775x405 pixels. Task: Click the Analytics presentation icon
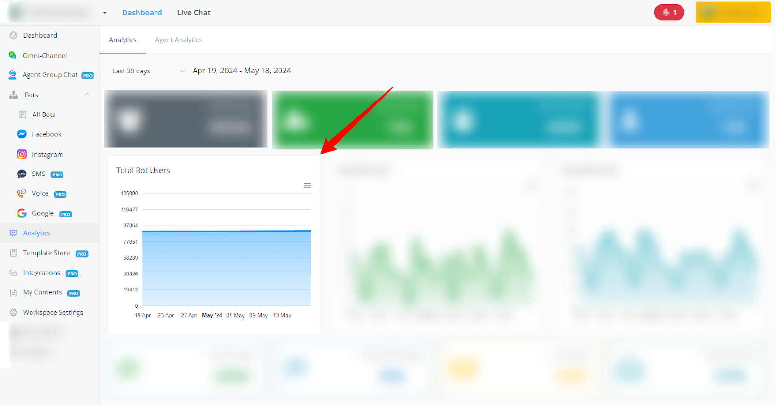tap(14, 233)
